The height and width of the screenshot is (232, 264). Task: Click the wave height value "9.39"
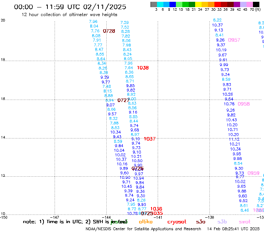pos(128,191)
